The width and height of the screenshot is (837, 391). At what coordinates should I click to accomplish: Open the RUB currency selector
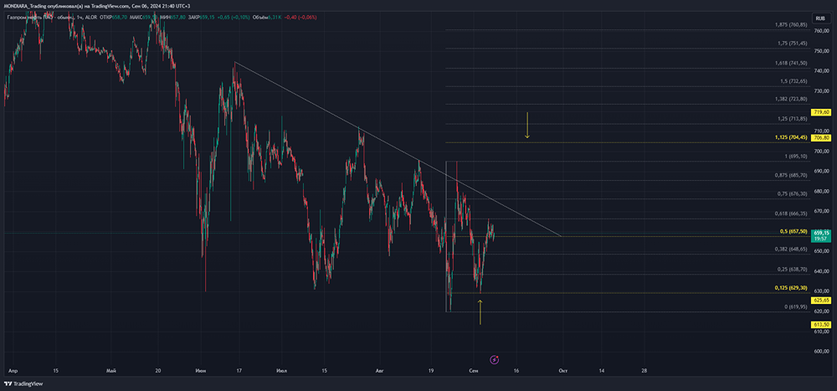point(819,18)
